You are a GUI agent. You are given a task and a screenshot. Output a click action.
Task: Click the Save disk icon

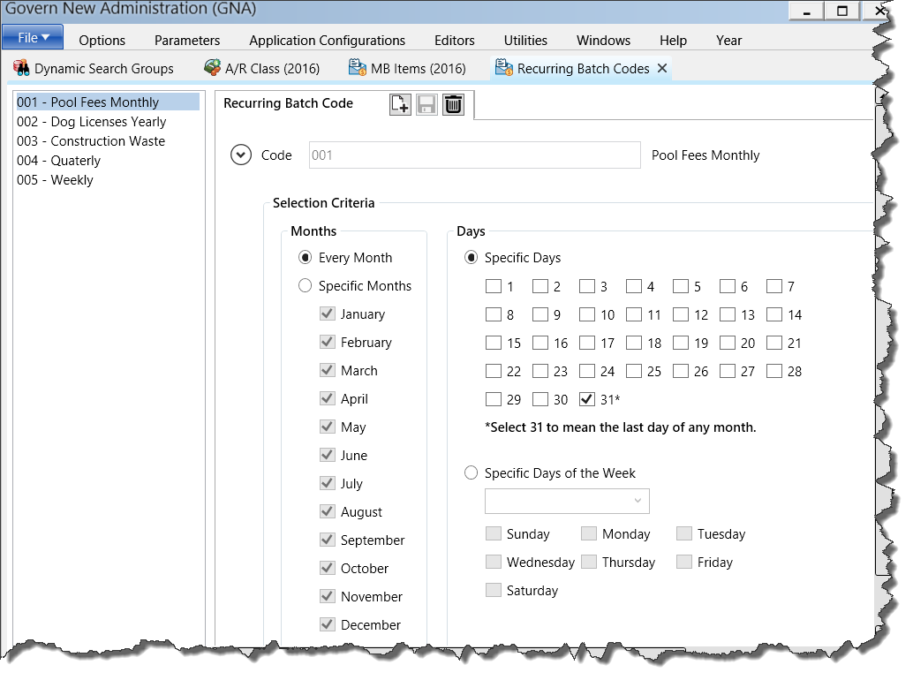point(426,104)
